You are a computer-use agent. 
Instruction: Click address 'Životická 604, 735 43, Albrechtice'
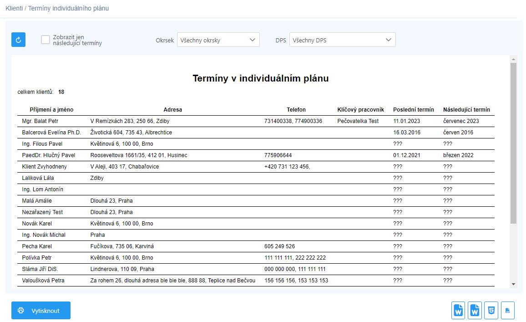coord(131,132)
